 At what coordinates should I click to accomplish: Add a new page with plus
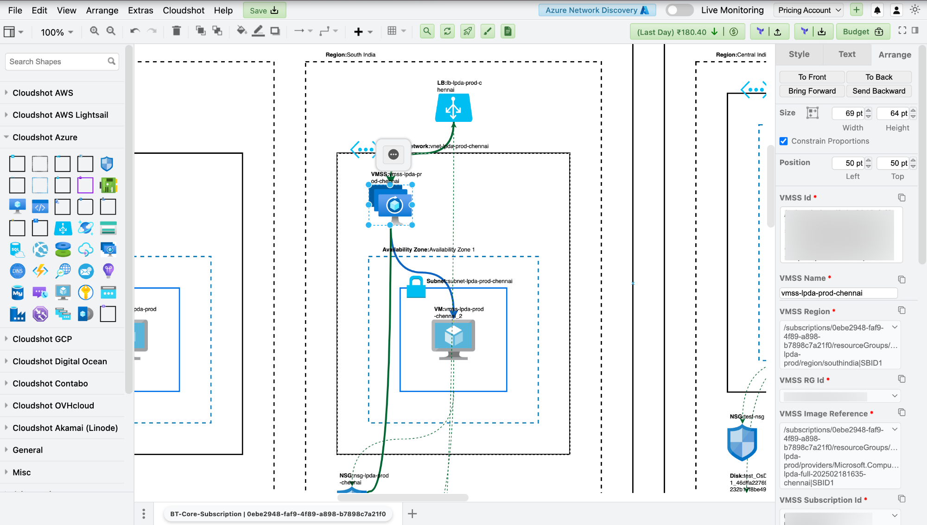point(412,513)
